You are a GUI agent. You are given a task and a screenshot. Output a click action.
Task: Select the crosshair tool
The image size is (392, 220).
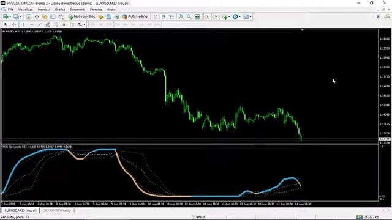pyautogui.click(x=14, y=24)
